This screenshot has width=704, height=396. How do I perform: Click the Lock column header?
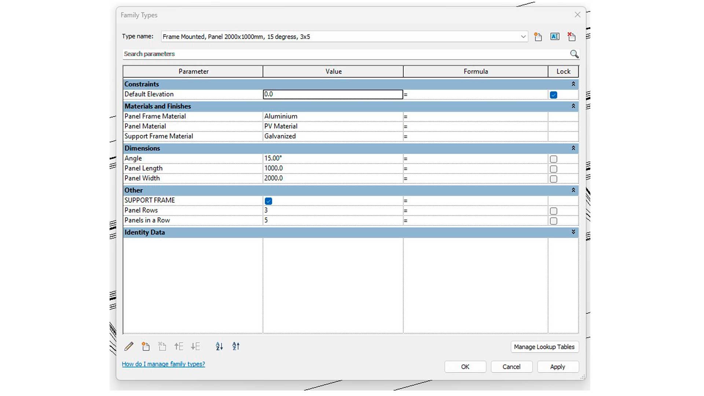(563, 71)
